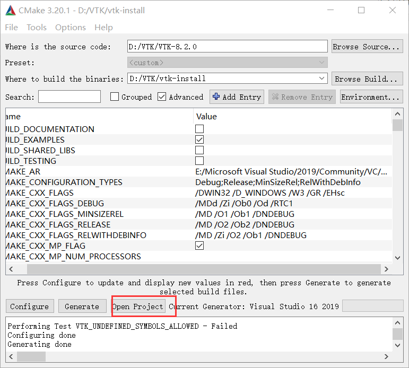Screen dimensions: 409x368
Task: Check the BUILD_DOCUMENTATION option
Action: point(199,129)
